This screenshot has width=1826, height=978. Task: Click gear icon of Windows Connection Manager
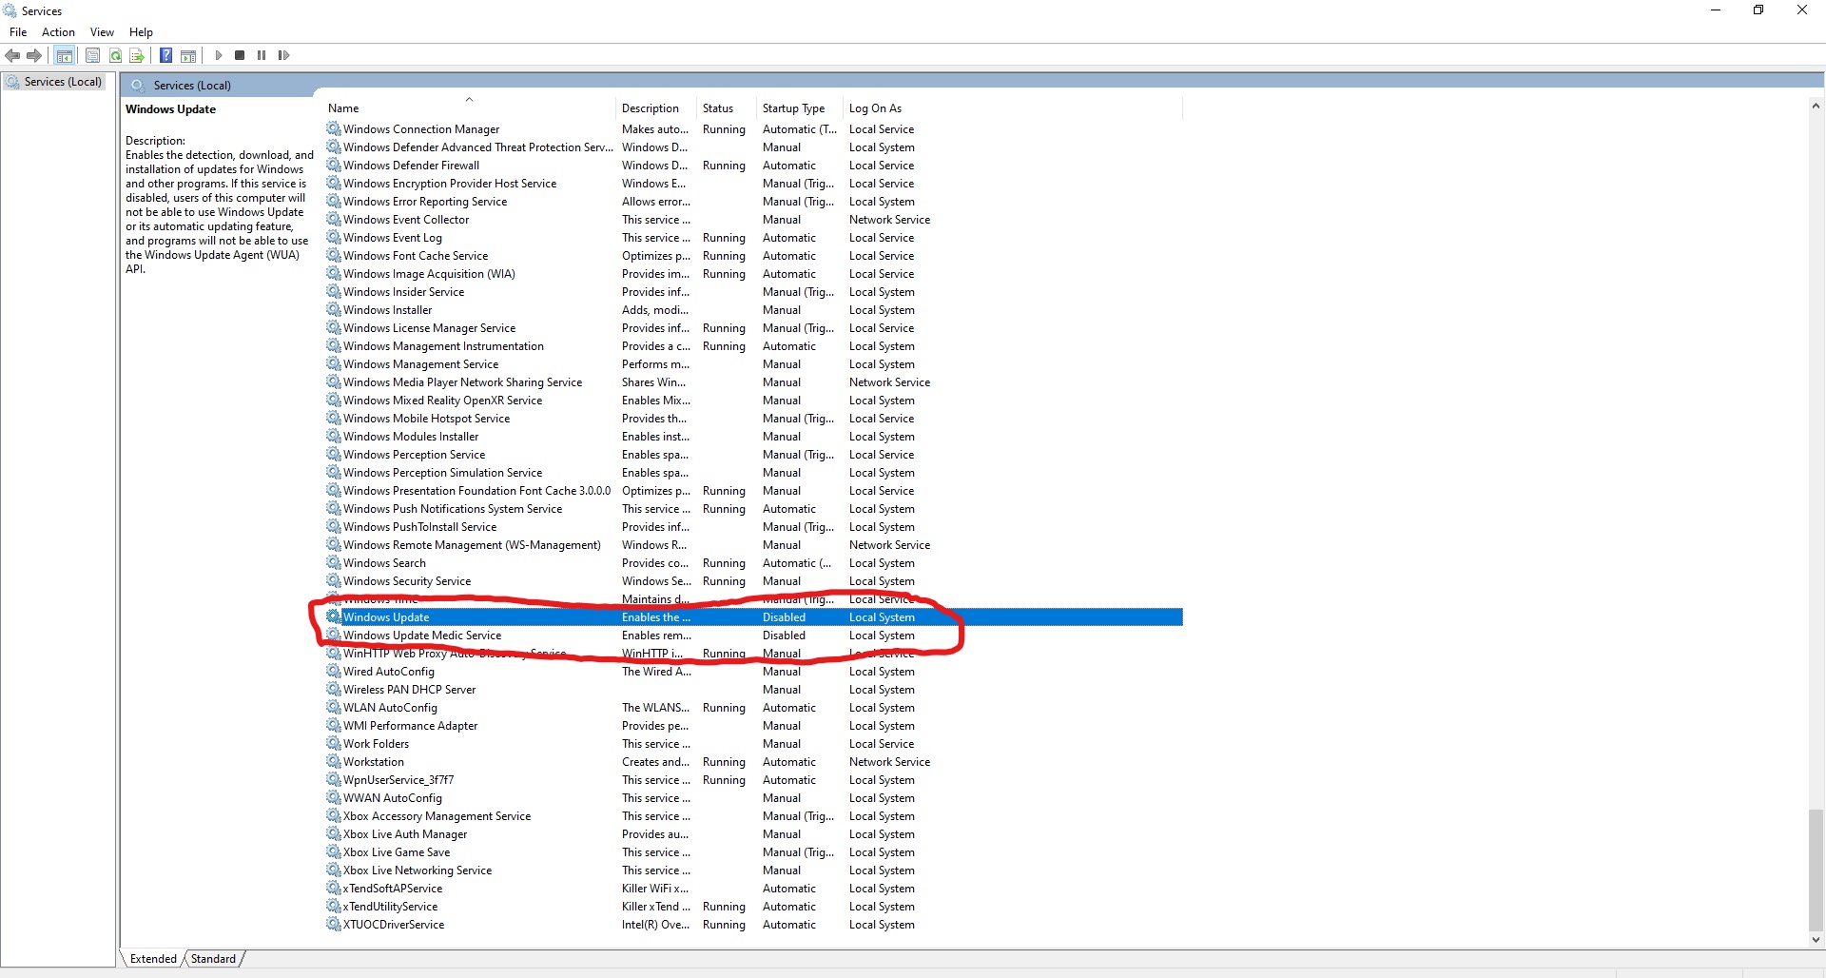coord(334,128)
